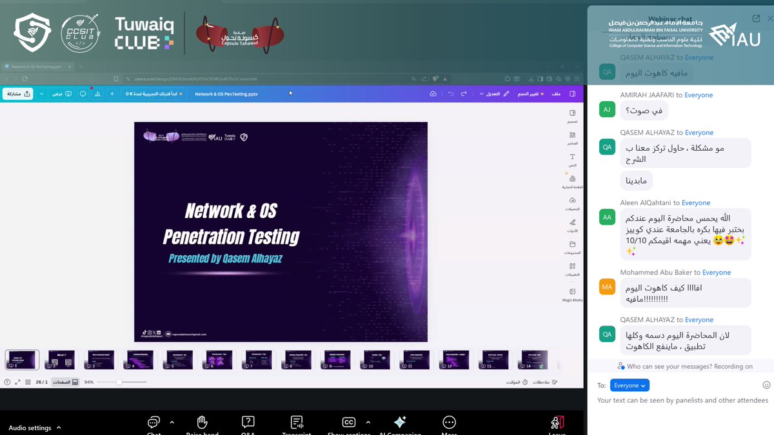Toggle fullscreen arrows icon in Canva footer
The height and width of the screenshot is (435, 774).
(17, 382)
